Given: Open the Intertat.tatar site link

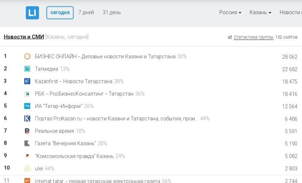Looking at the screenshot, I should (x=97, y=181).
